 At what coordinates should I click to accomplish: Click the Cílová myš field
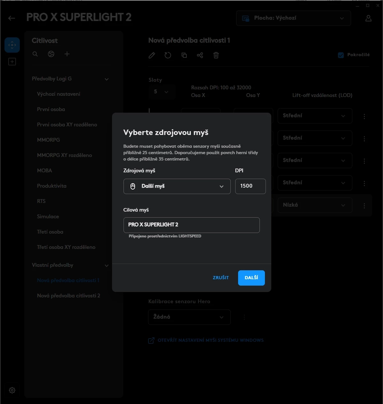pos(191,225)
